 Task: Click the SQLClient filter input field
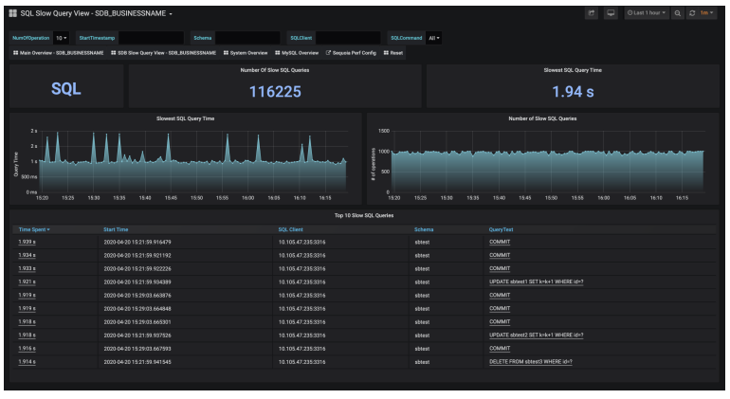[x=347, y=38]
